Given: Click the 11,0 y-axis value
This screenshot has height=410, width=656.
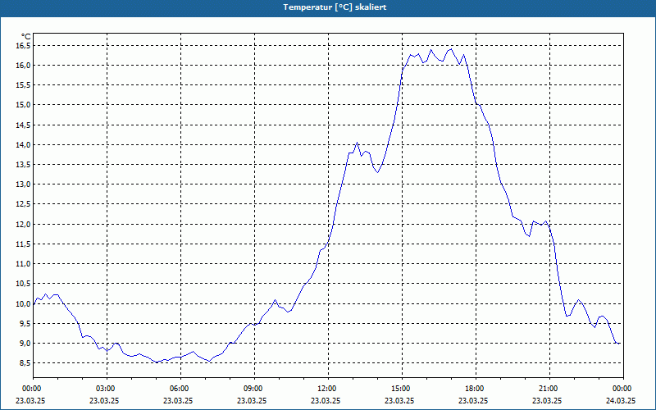Looking at the screenshot, I should pos(24,264).
